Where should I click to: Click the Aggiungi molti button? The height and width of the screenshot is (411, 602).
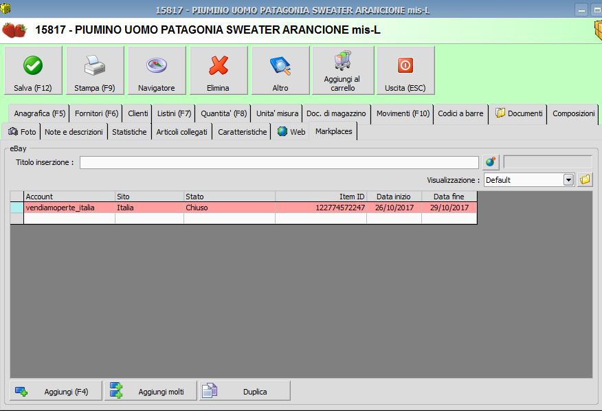pos(151,391)
